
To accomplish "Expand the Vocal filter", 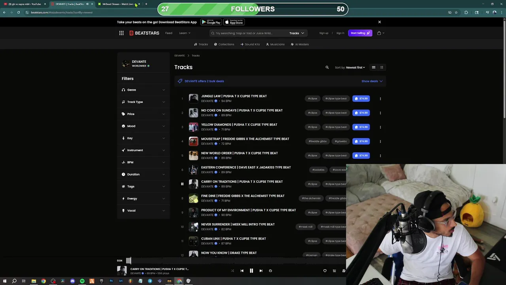I will [x=143, y=211].
